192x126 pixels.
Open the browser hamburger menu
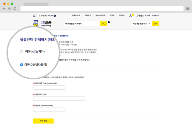[188, 8]
